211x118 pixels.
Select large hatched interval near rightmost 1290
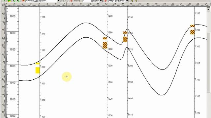pos(193,32)
